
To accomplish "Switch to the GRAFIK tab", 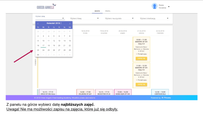I will pos(97,11).
